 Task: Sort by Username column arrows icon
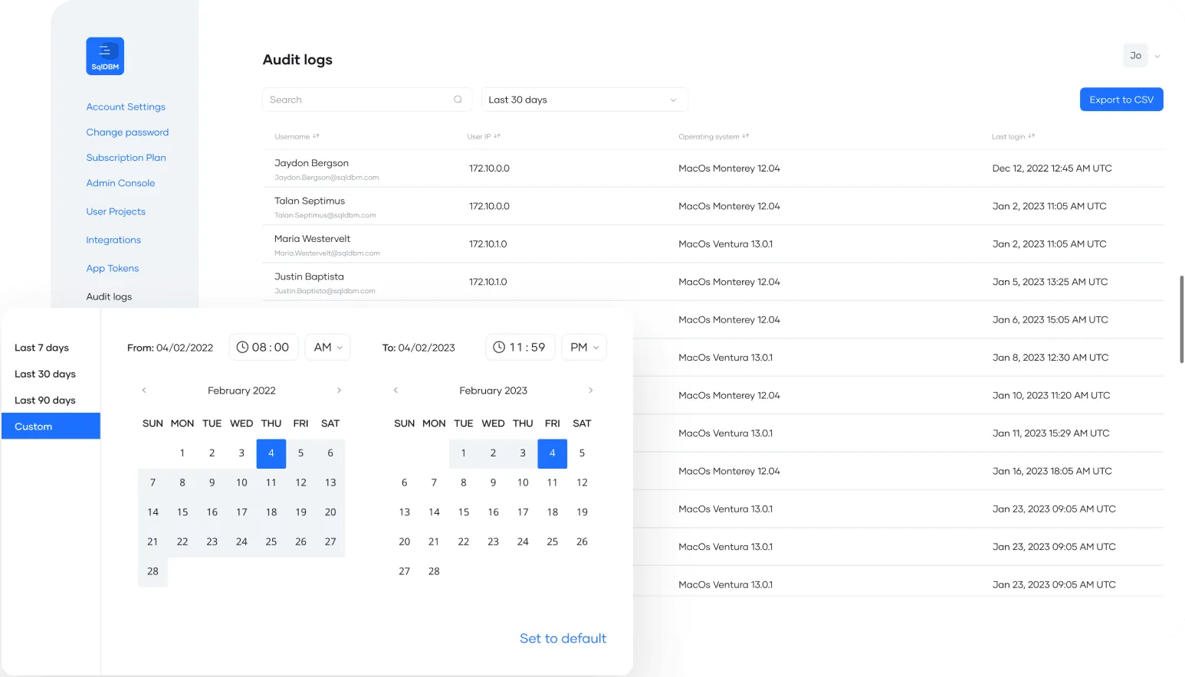pos(316,136)
